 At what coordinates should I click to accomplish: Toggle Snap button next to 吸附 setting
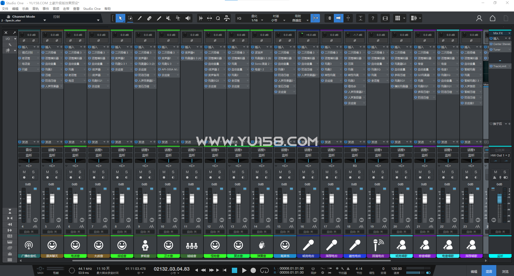tap(316, 18)
